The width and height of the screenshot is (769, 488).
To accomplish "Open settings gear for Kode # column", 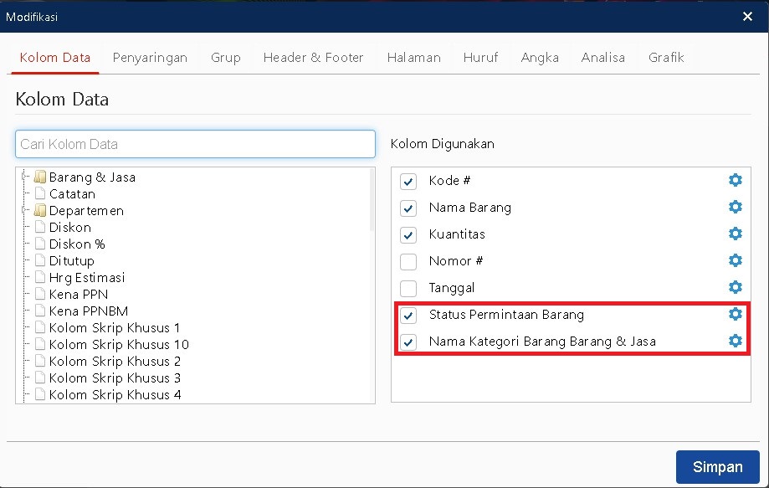I will (x=735, y=180).
